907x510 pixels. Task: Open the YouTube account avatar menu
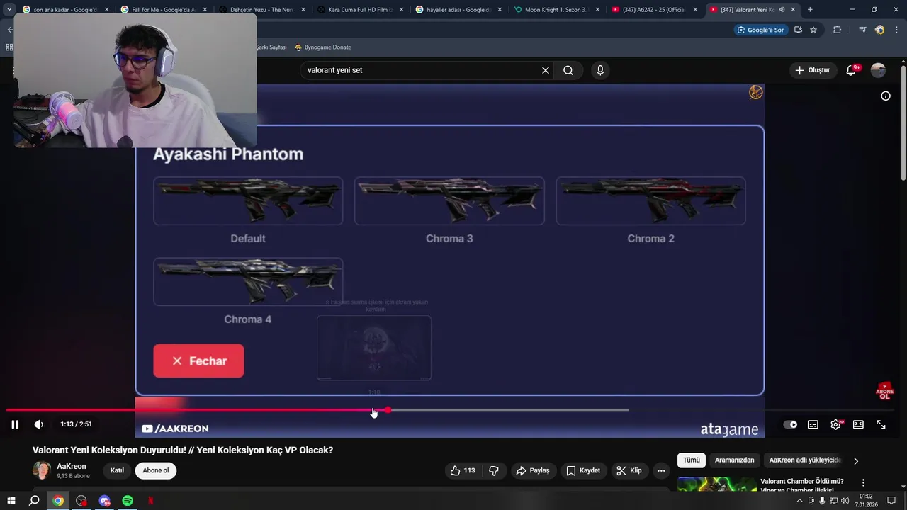[x=878, y=70]
